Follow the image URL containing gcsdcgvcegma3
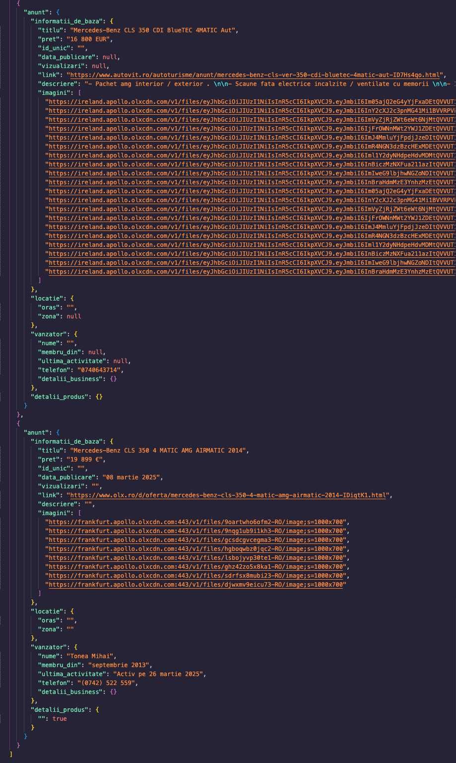456x763 pixels. (x=196, y=540)
